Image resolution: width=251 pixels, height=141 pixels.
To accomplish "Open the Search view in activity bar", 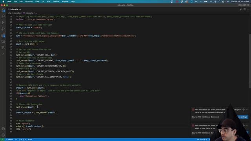I will click(3, 16).
